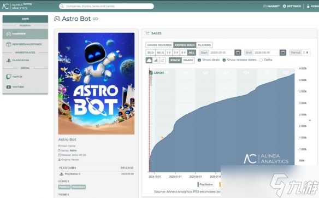This screenshot has width=319, height=198.
Task: Click the gamepad icon before Astro Bot title
Action: [57, 19]
